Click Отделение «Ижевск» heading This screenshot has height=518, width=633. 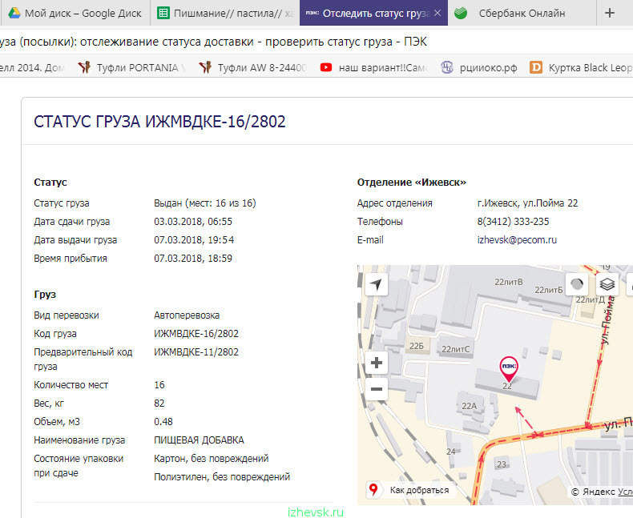point(411,183)
